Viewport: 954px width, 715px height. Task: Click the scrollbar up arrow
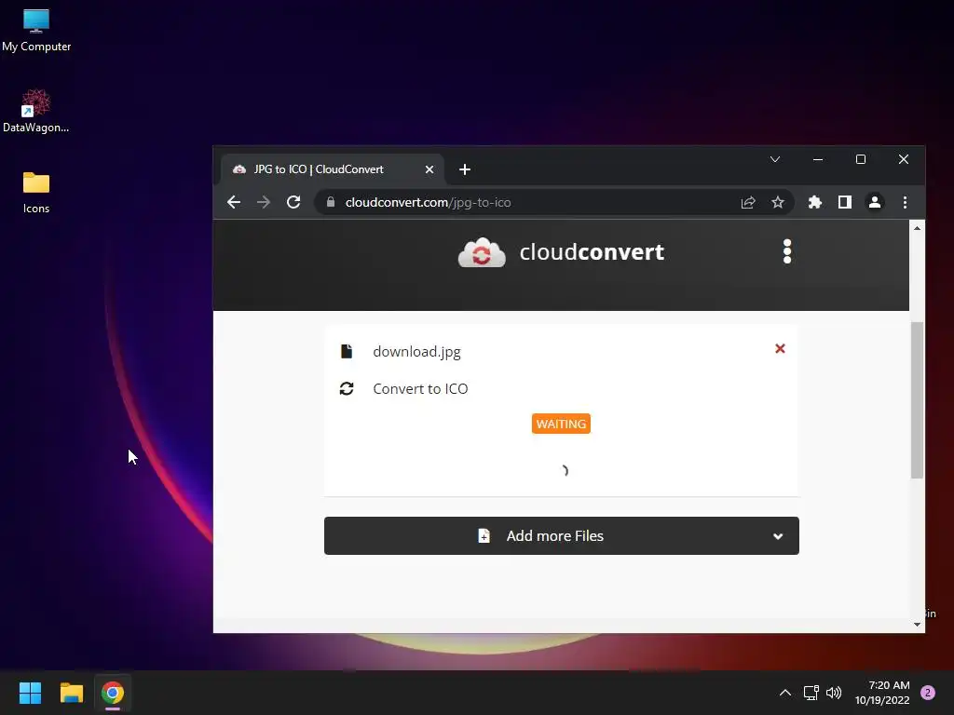(917, 228)
